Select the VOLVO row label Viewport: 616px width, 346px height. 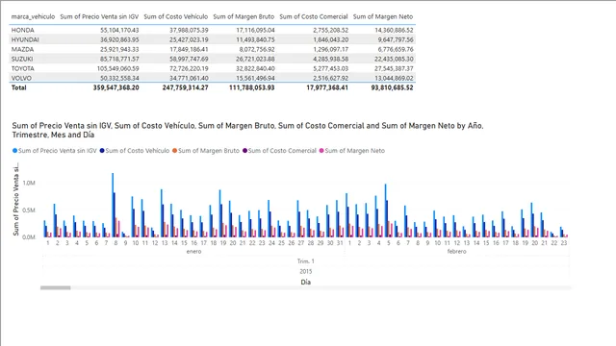pyautogui.click(x=21, y=78)
